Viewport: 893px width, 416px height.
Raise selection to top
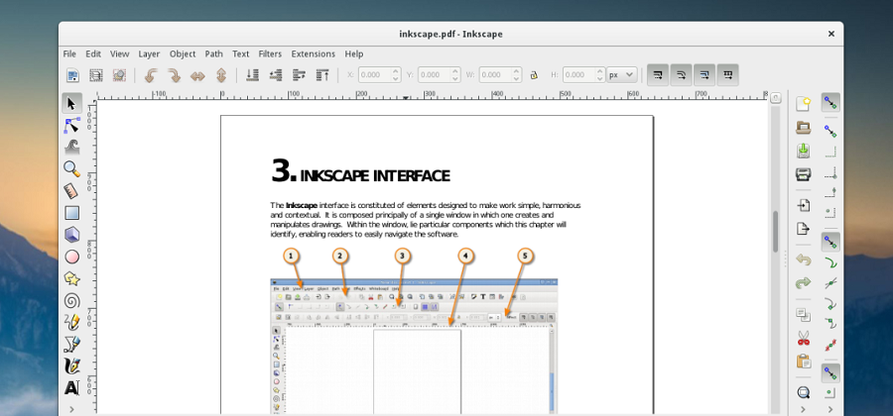[x=322, y=75]
